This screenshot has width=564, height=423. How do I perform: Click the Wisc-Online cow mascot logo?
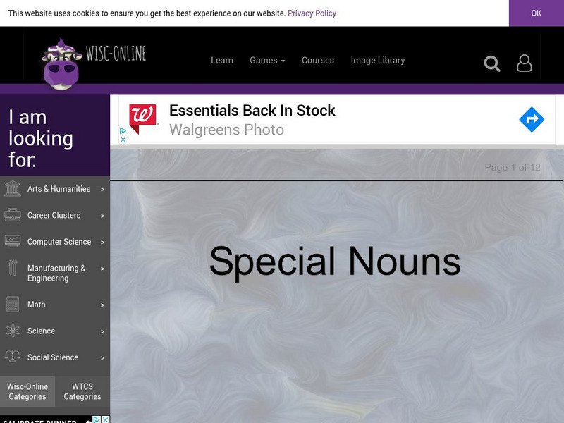coord(61,64)
